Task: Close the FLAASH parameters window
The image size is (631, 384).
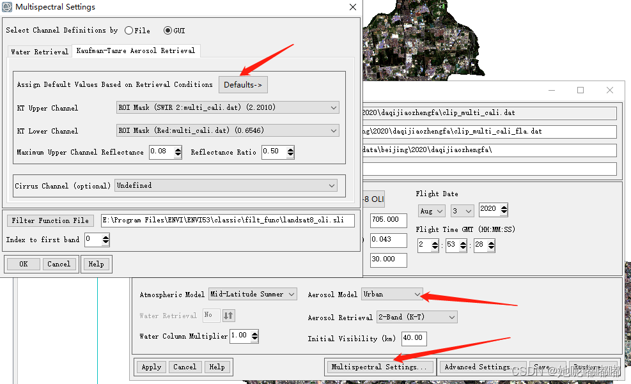Action: (610, 91)
